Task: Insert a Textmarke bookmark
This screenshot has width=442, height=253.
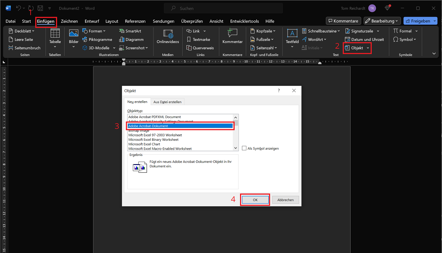Action: 198,40
